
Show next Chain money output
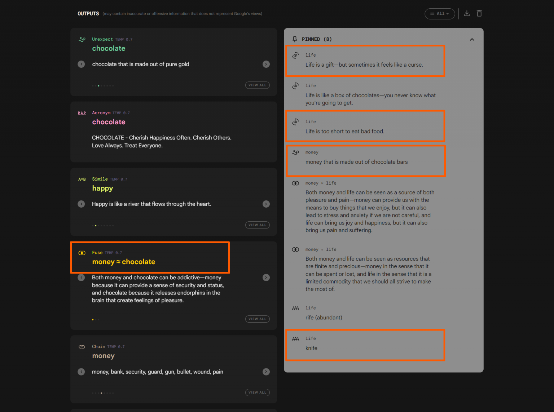(x=266, y=372)
